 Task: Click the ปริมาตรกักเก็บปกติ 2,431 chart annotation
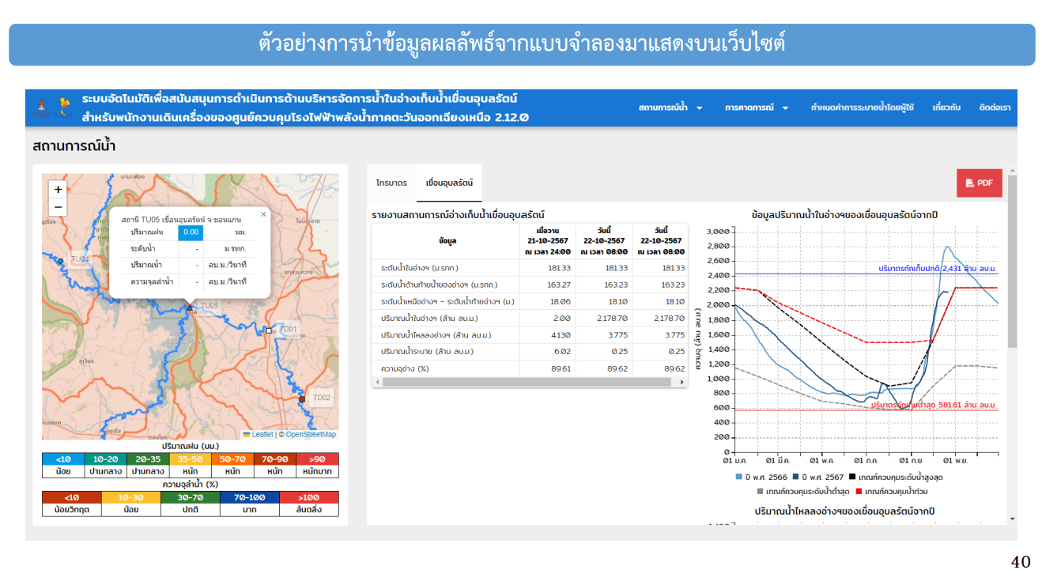938,269
